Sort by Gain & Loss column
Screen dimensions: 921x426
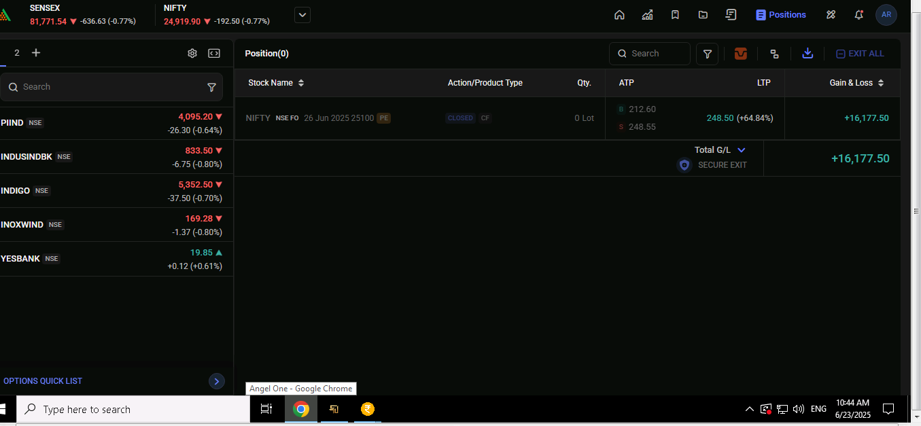856,83
